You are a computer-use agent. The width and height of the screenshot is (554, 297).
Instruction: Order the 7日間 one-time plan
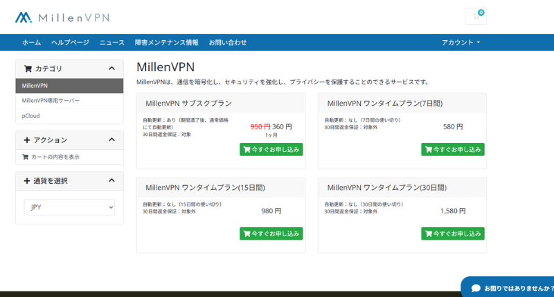[x=453, y=149]
